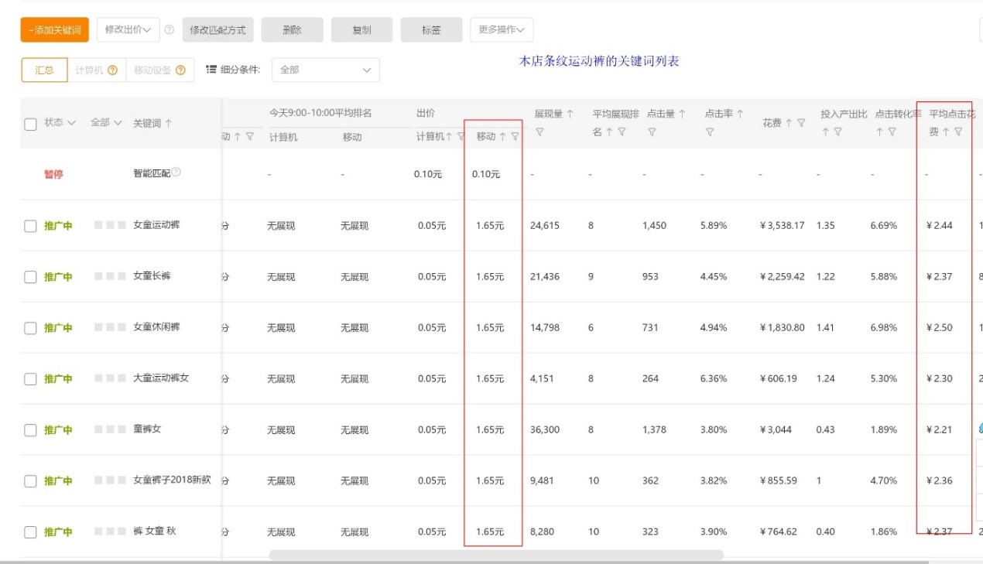Open the 修改出价 dropdown

[128, 29]
